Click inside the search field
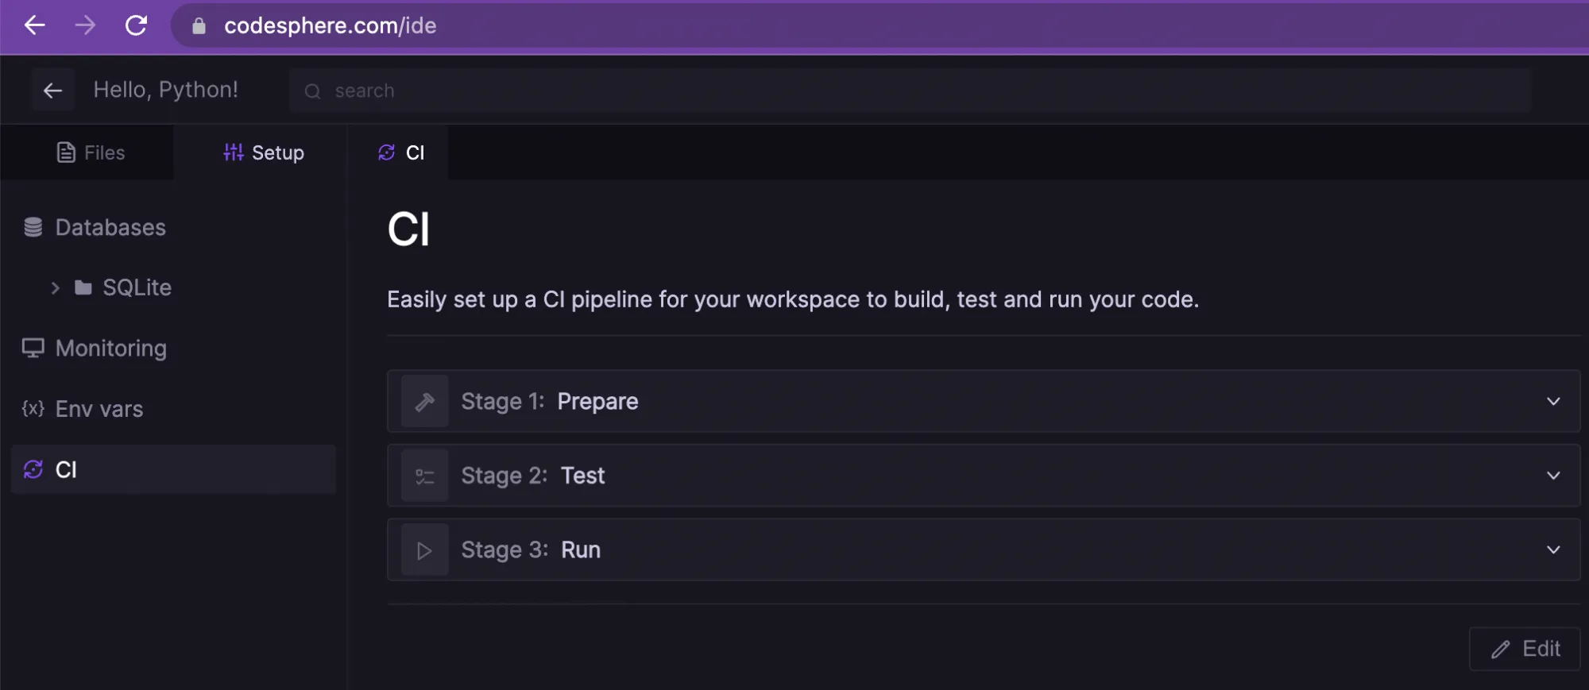This screenshot has height=690, width=1589. click(x=556, y=90)
